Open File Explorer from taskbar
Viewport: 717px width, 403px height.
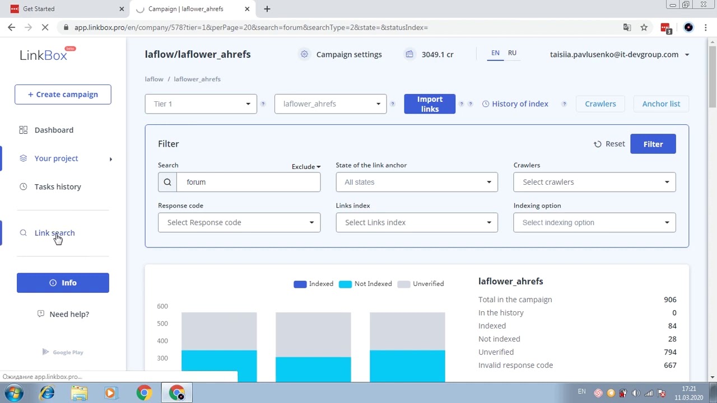[x=79, y=393]
